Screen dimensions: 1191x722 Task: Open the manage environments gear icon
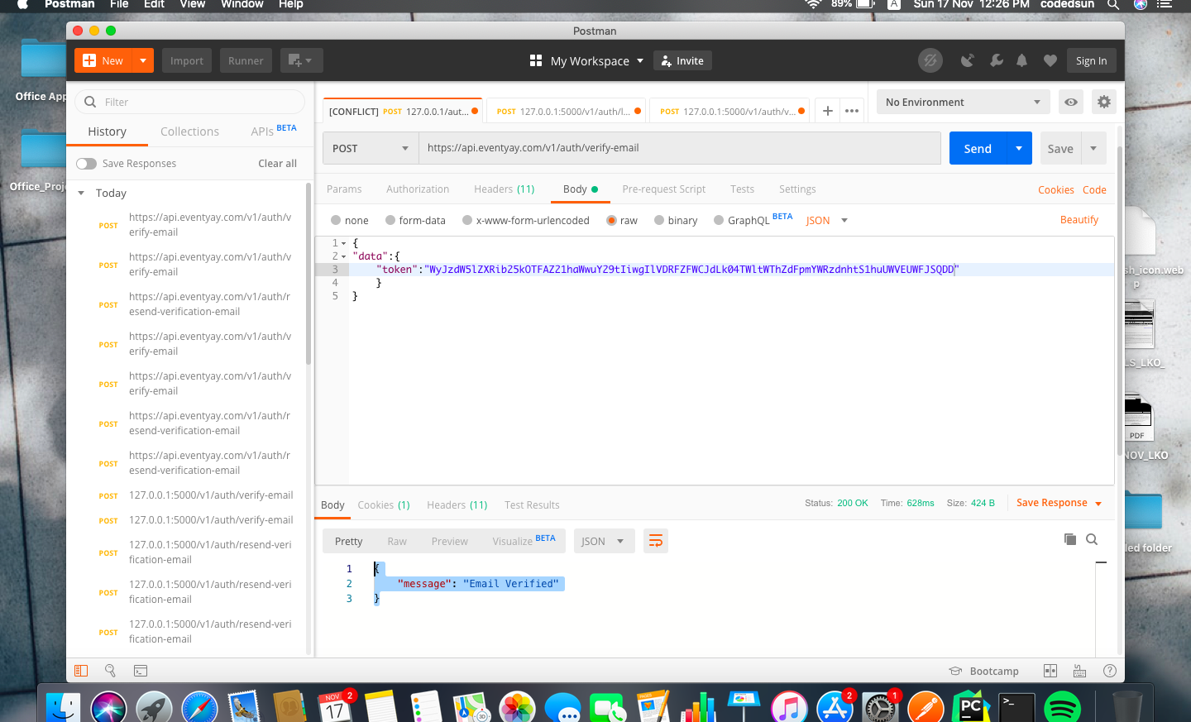coord(1104,102)
